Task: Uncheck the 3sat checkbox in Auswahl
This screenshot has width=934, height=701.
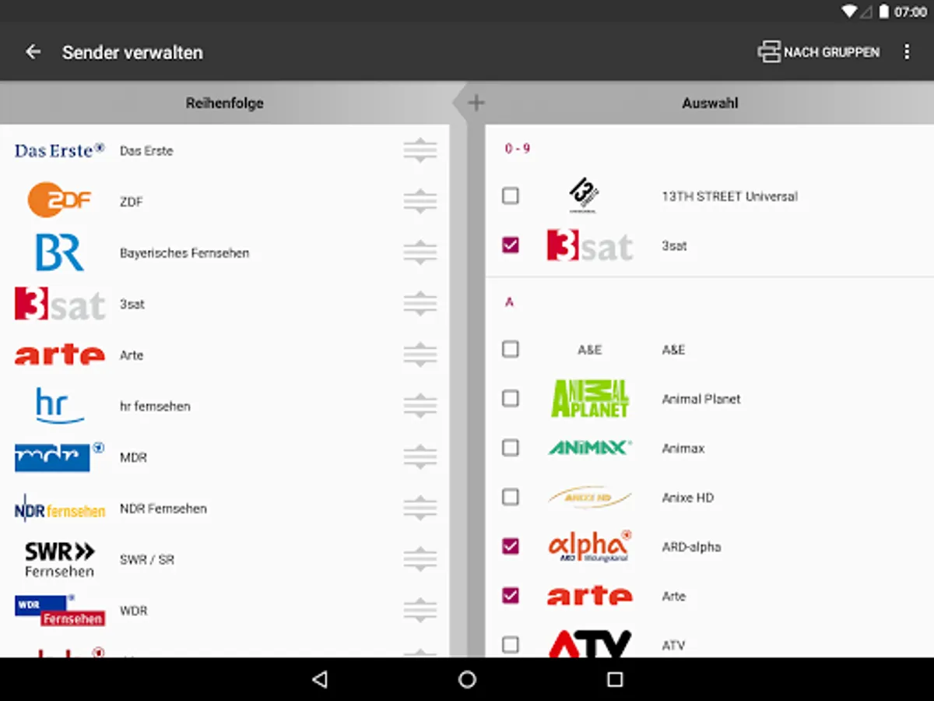Action: tap(511, 245)
